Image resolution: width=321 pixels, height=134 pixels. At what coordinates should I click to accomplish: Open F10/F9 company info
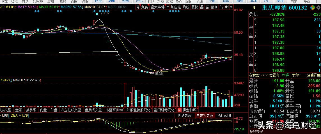(x=38, y=2)
